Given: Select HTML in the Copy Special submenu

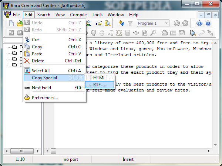Looking at the screenshot, I should (100, 78).
